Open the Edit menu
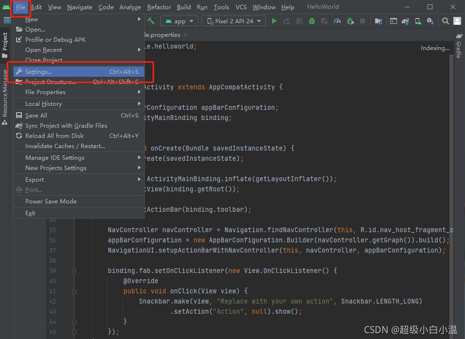This screenshot has width=465, height=339. [36, 7]
